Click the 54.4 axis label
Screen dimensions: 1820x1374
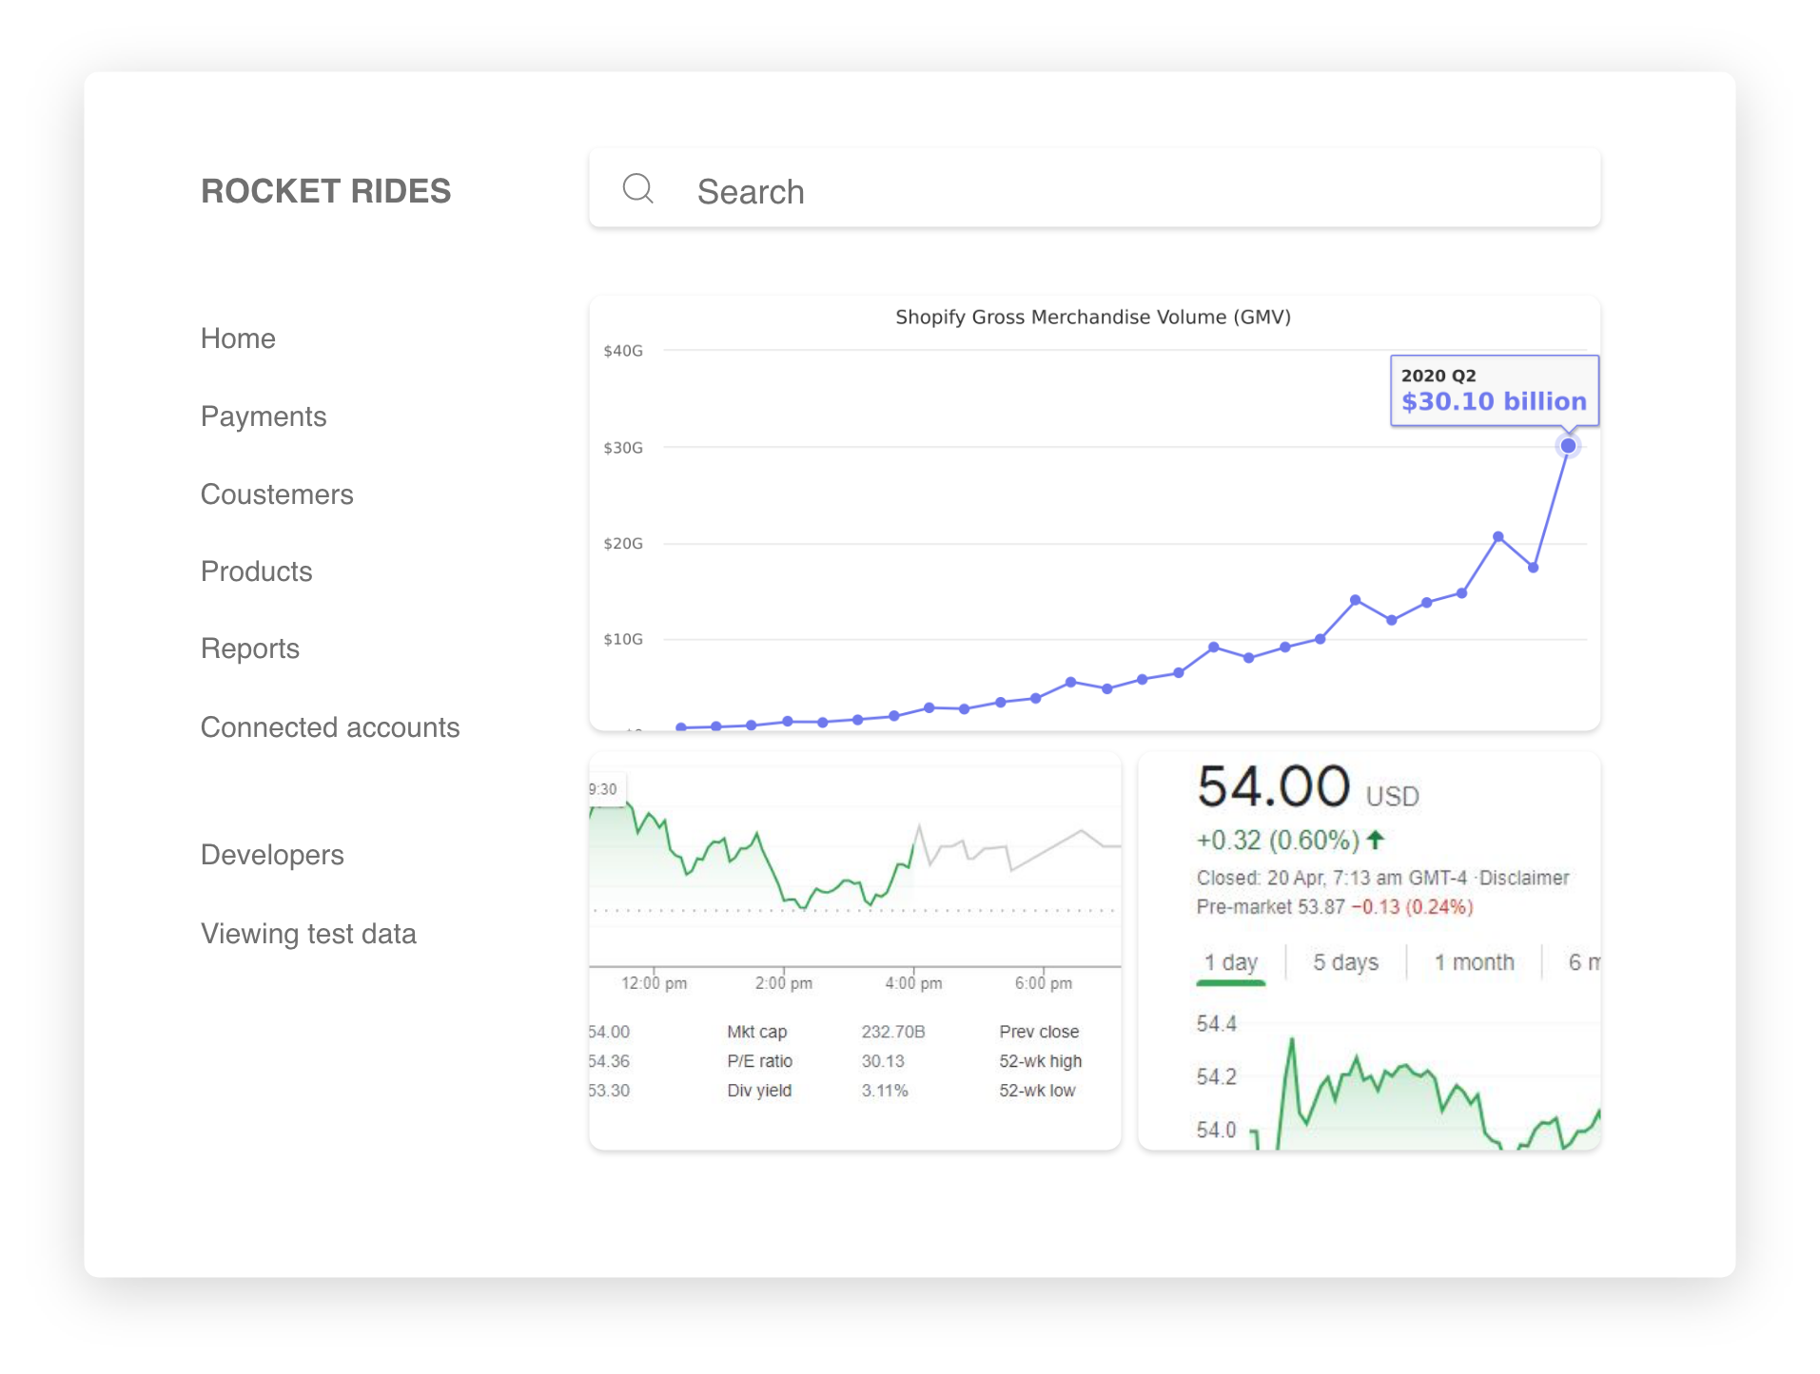1216,1024
